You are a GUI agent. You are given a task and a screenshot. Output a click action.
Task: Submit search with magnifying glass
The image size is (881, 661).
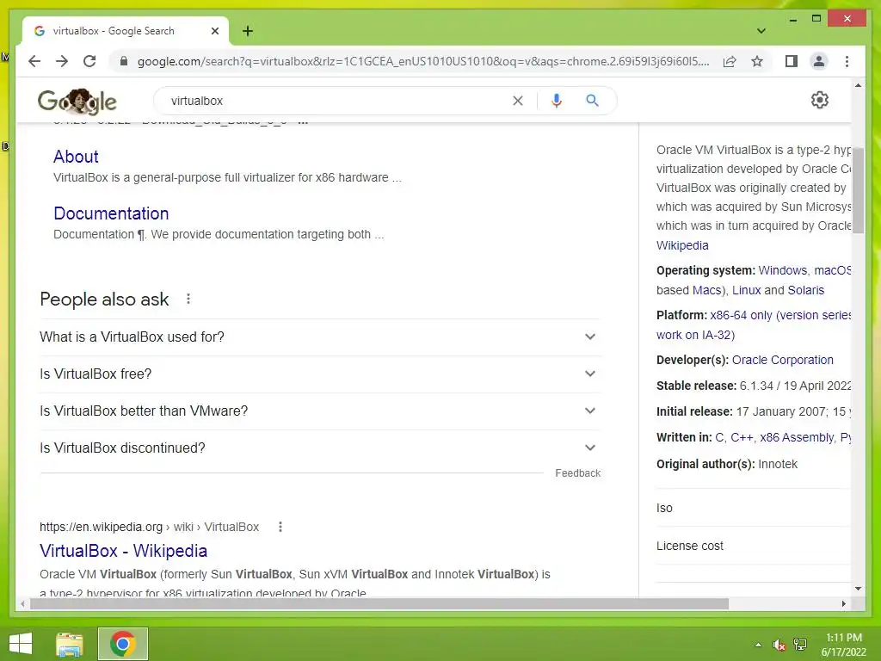[x=592, y=101]
